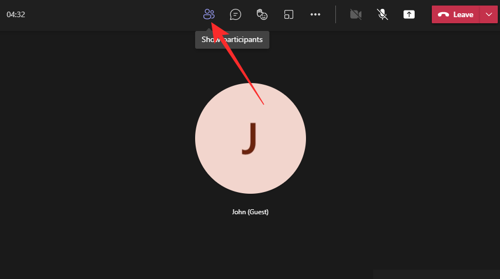Open the meeting chat conversation

tap(236, 14)
